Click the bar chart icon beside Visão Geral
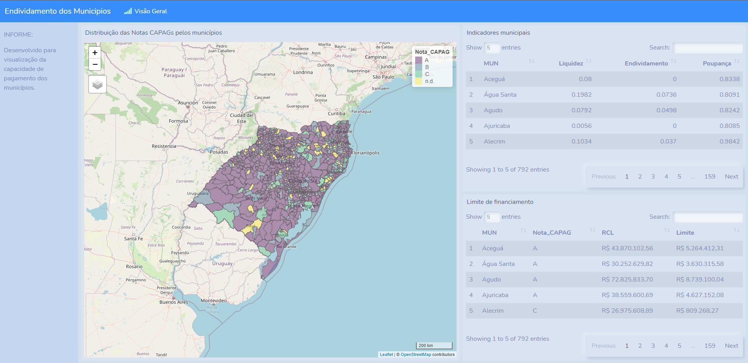748x363 pixels. (x=127, y=11)
